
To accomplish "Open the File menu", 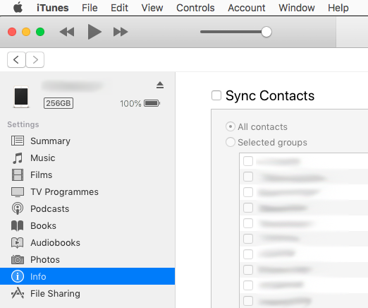I will coord(90,8).
